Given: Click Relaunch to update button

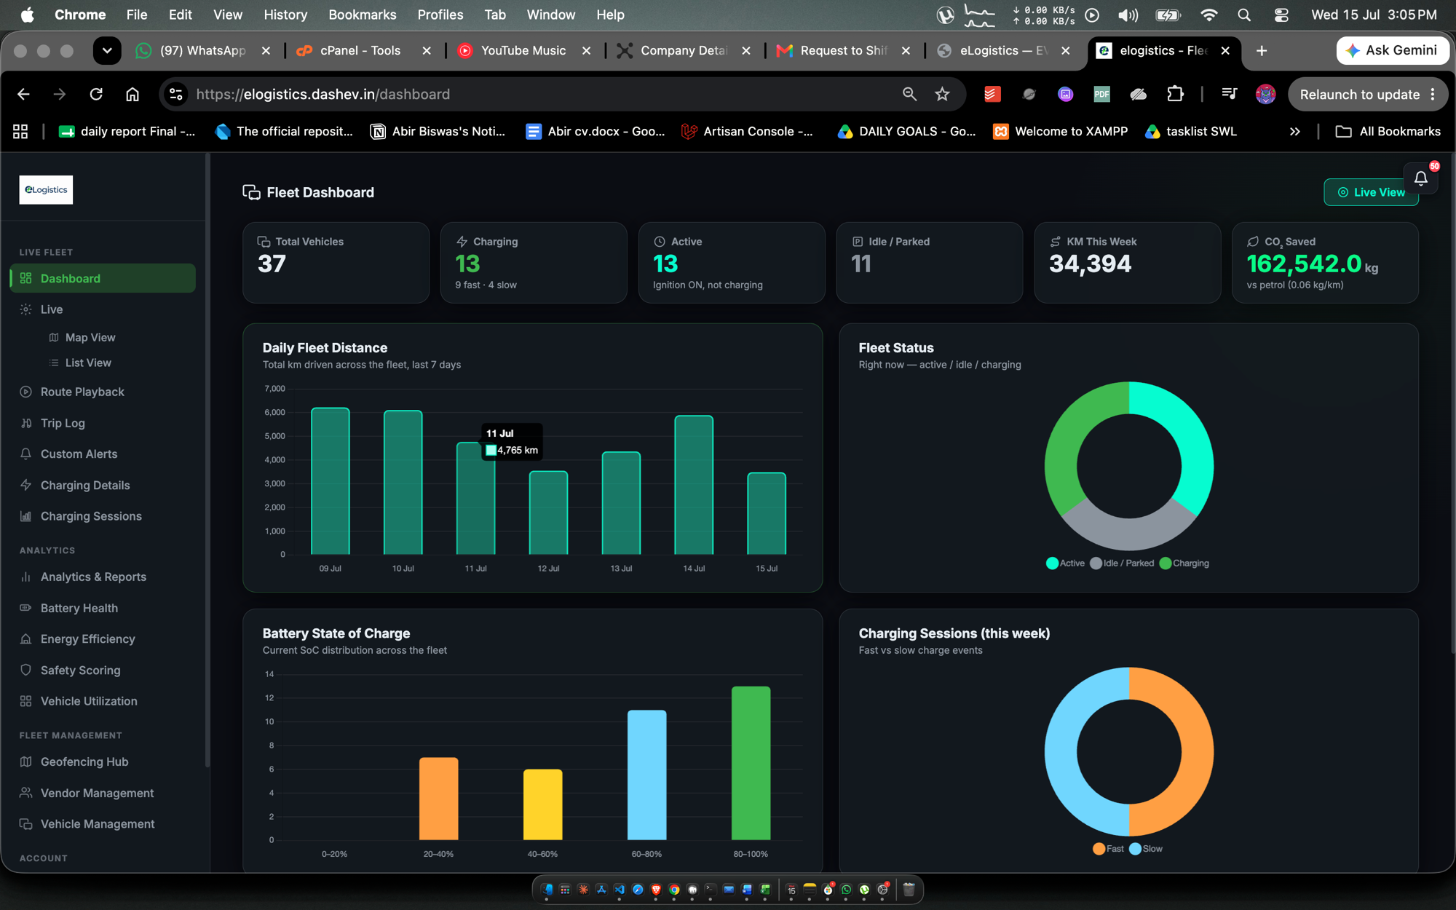Looking at the screenshot, I should [1367, 95].
